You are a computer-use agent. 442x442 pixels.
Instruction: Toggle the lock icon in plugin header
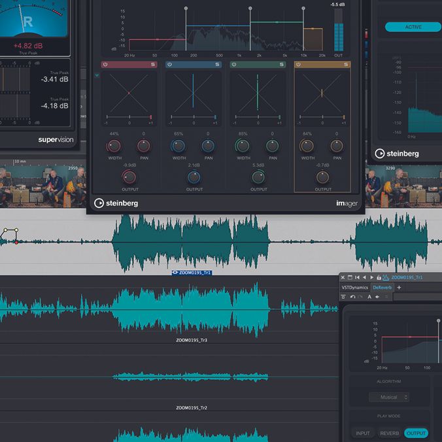click(x=379, y=277)
